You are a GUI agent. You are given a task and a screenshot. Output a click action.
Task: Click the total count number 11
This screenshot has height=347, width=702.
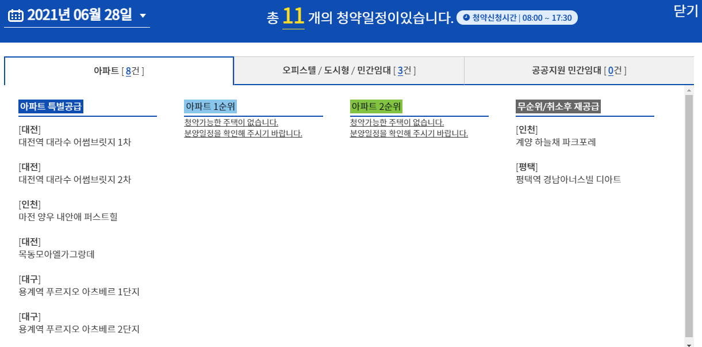(293, 16)
